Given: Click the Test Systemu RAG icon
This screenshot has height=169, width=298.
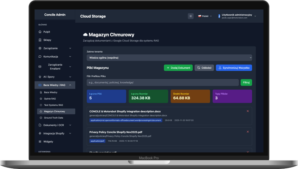Looking at the screenshot, I should (x=41, y=105).
